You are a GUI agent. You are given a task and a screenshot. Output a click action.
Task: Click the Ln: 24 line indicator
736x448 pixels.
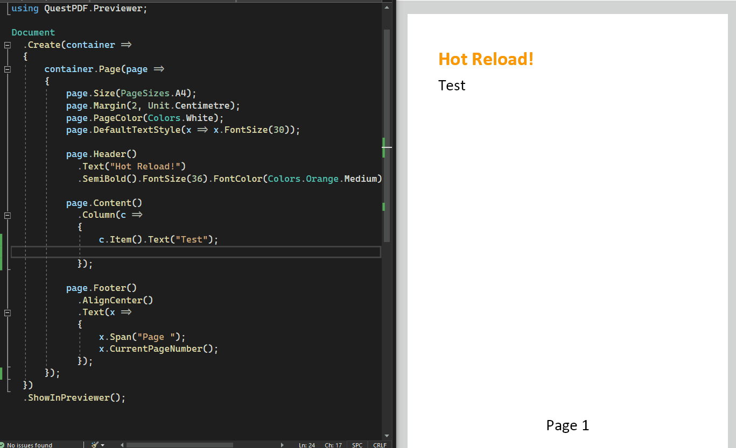(306, 445)
